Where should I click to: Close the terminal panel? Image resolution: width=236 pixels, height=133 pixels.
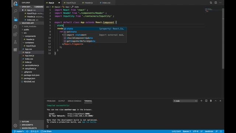pos(221,101)
